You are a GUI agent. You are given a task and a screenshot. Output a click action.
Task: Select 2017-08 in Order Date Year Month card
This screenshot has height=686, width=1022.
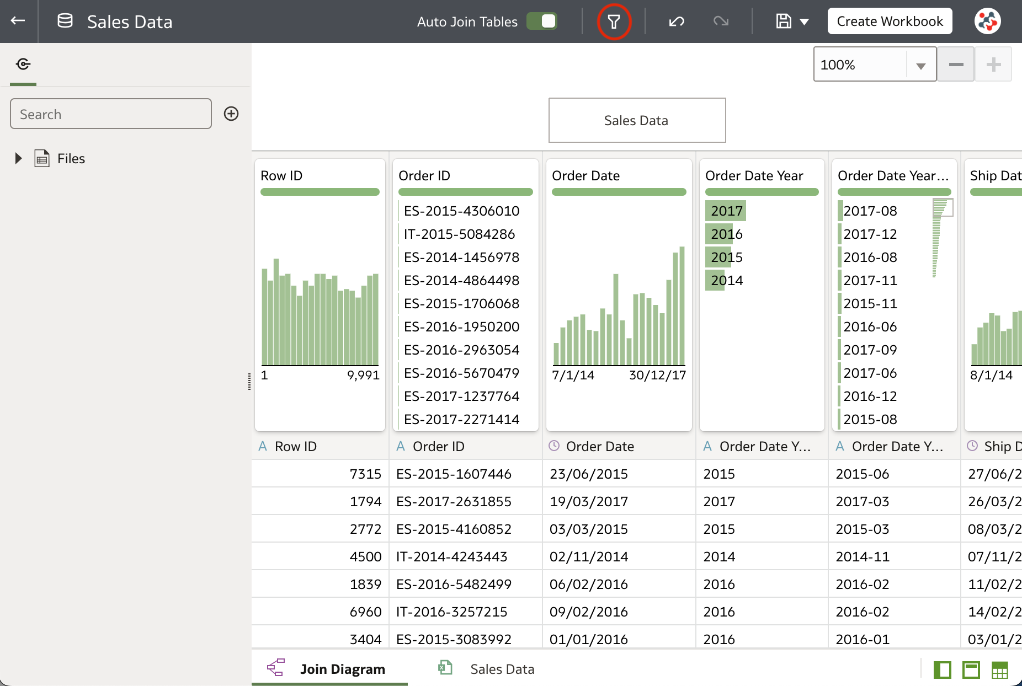tap(870, 211)
